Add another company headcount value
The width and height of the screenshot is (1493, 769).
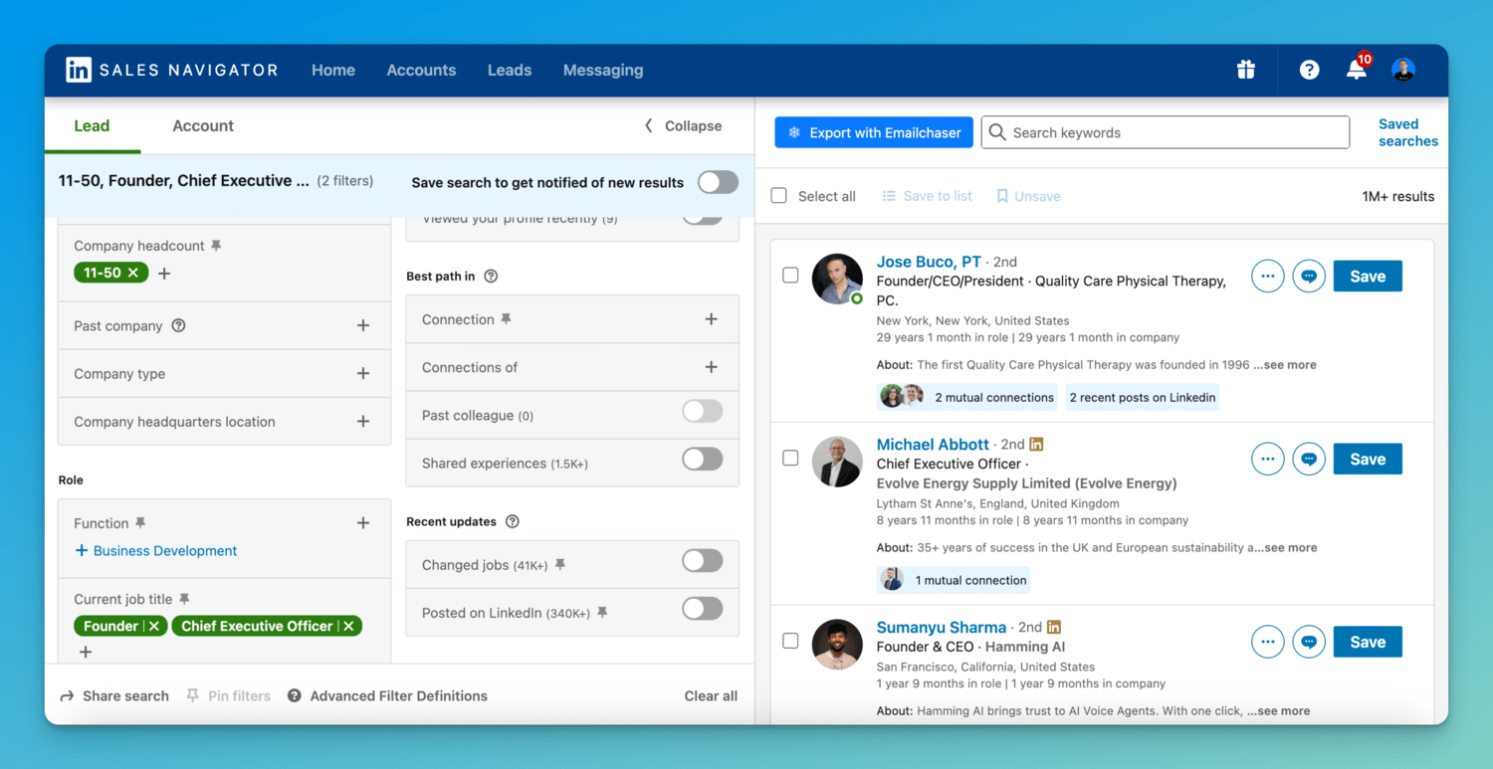tap(165, 273)
